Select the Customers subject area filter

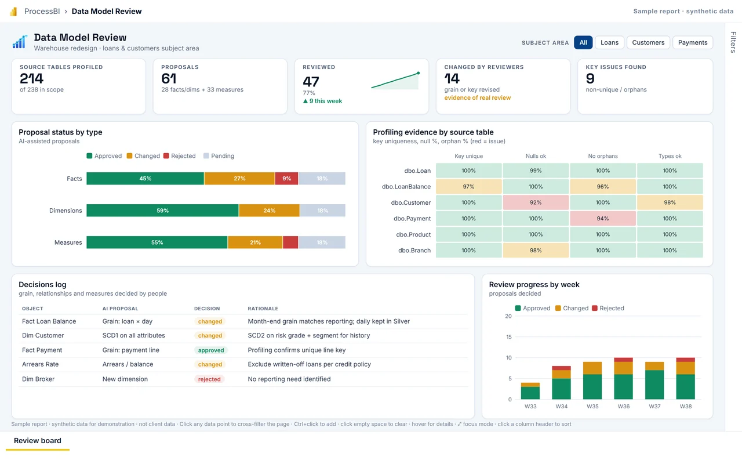[648, 42]
